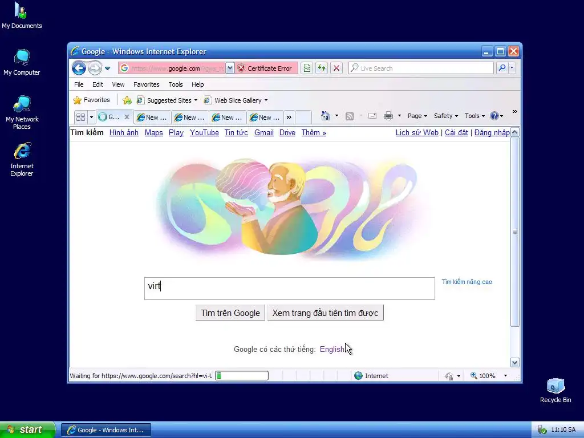
Task: Open the Tools menu in menu bar
Action: (x=176, y=84)
